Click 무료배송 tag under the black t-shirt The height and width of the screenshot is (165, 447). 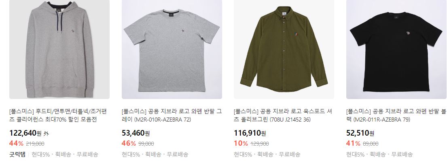(x=402, y=155)
